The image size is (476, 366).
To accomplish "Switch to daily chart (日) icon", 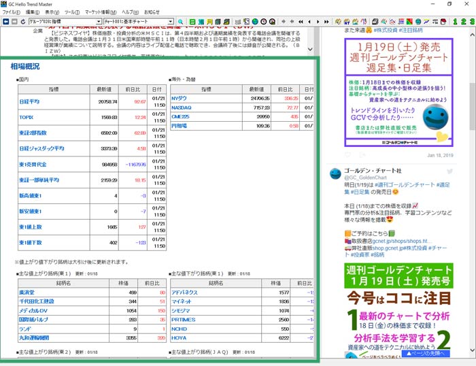I will 192,22.
